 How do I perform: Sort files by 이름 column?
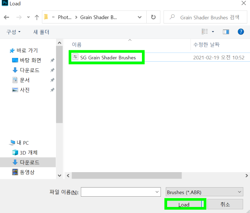[x=77, y=45]
